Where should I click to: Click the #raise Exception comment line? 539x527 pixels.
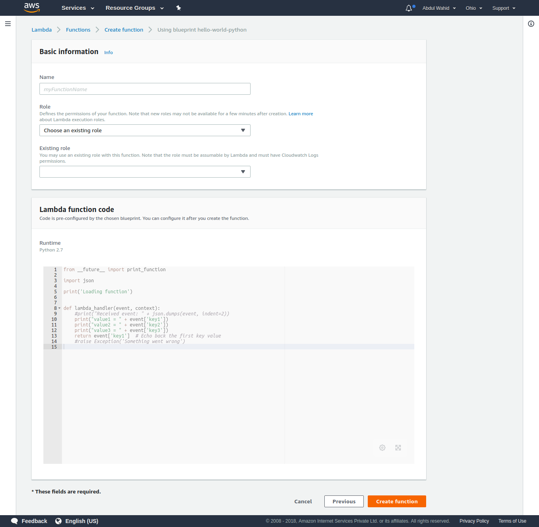click(130, 341)
